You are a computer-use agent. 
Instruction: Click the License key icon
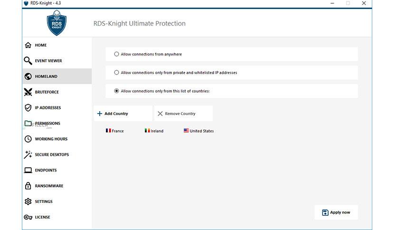point(28,217)
